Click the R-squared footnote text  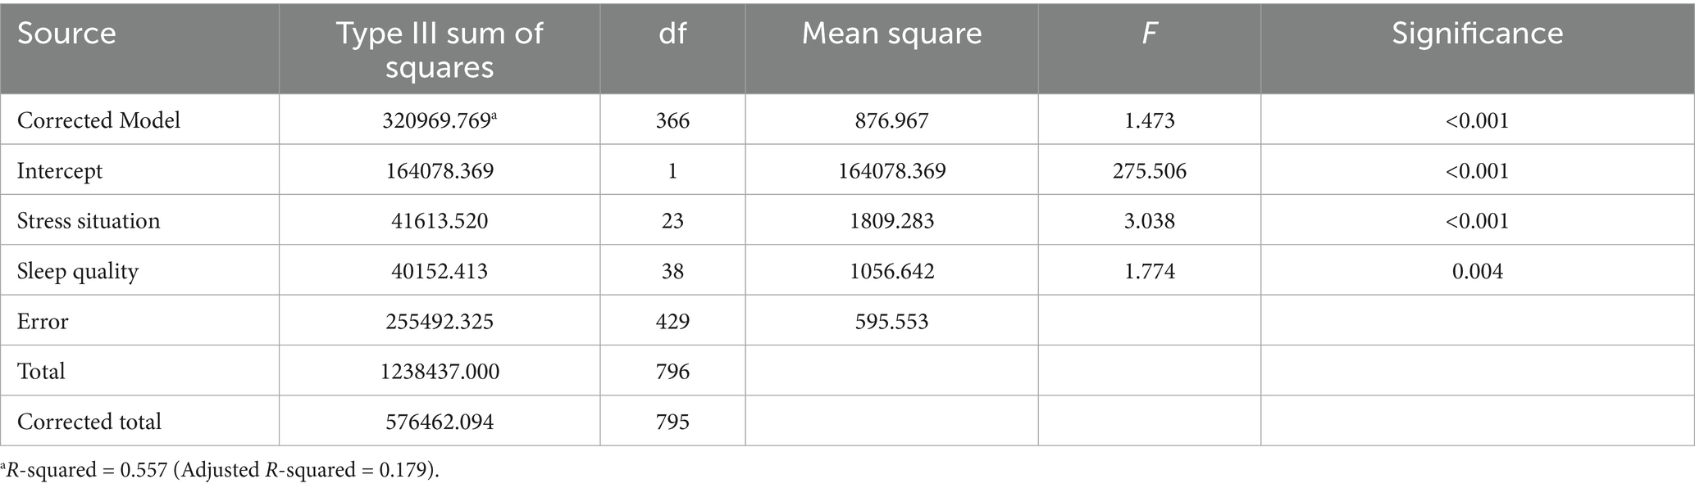(221, 471)
